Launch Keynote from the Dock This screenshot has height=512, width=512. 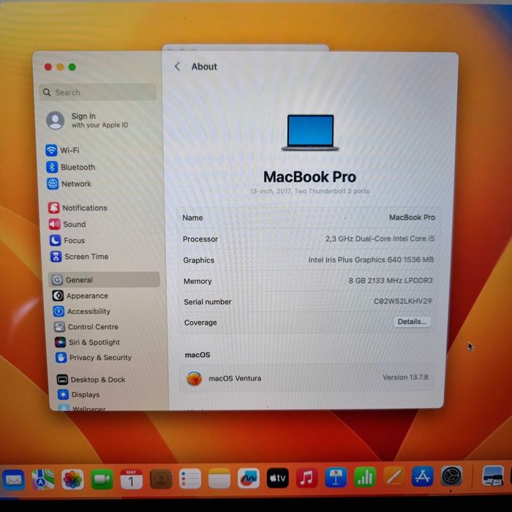[x=336, y=478]
